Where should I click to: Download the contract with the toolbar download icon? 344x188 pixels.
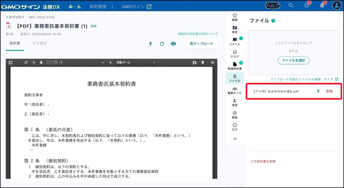point(150,44)
